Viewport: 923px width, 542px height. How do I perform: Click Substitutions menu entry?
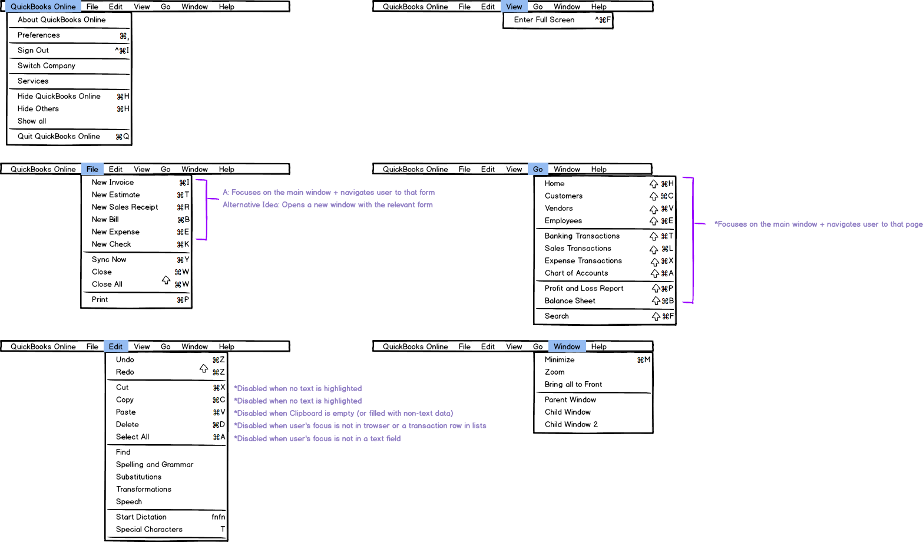coord(166,477)
